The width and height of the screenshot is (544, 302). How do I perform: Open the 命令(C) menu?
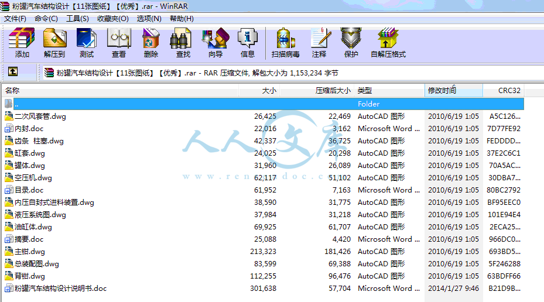click(46, 19)
